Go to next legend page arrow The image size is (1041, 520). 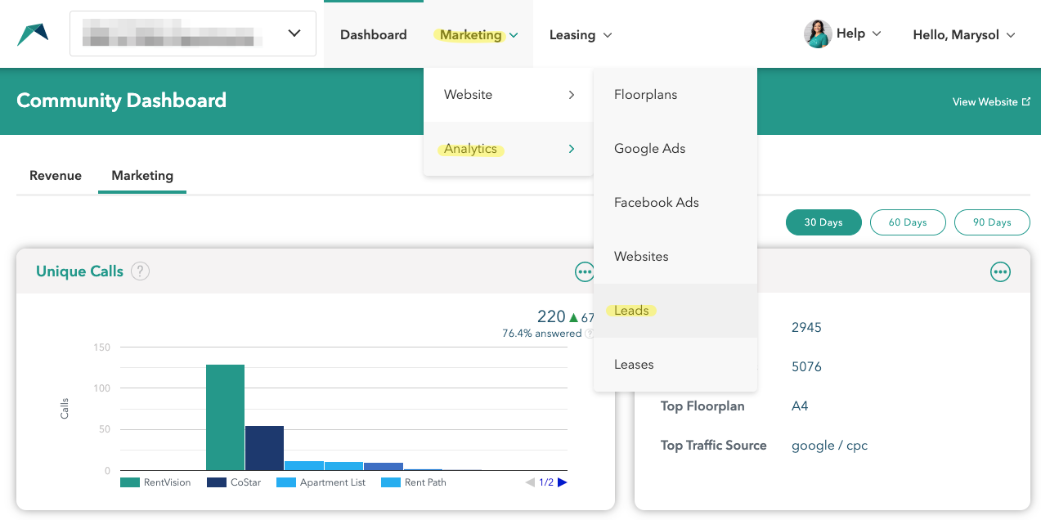[563, 482]
